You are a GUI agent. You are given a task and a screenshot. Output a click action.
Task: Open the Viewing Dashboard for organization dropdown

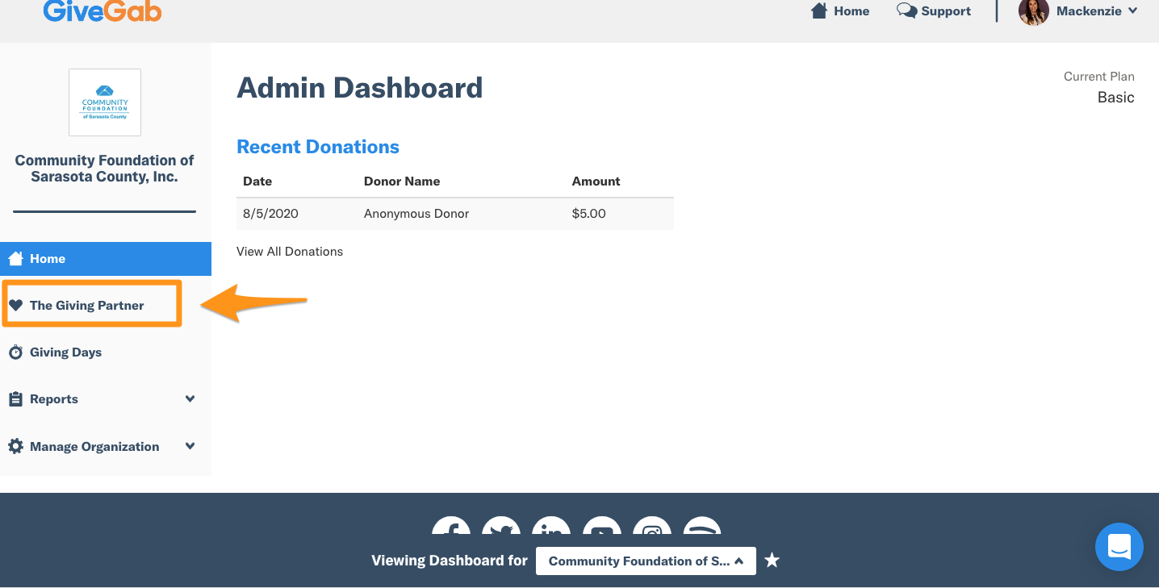click(x=646, y=561)
